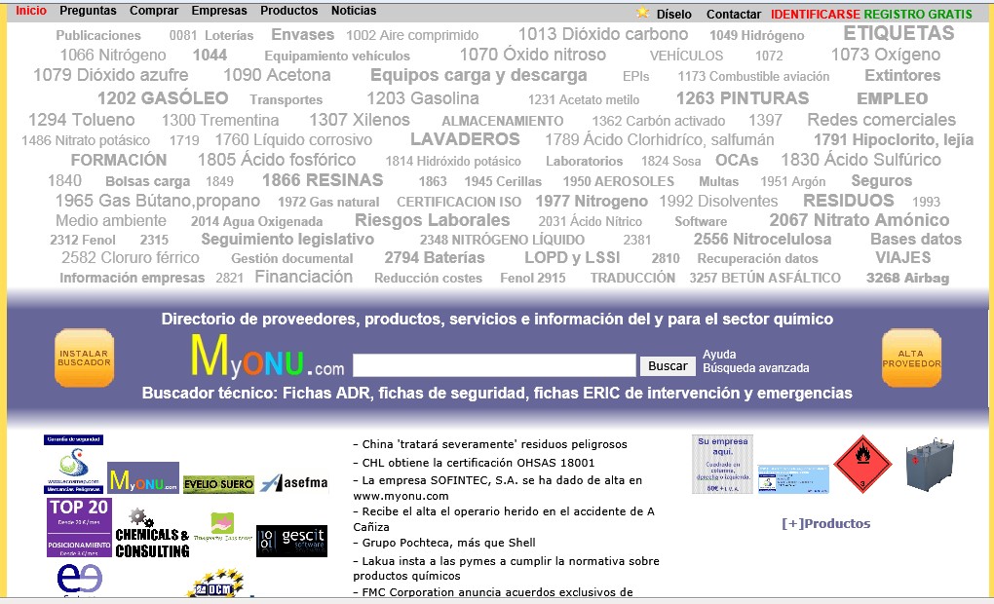Open the Empresas menu item
Image resolution: width=994 pixels, height=604 pixels.
coord(219,11)
